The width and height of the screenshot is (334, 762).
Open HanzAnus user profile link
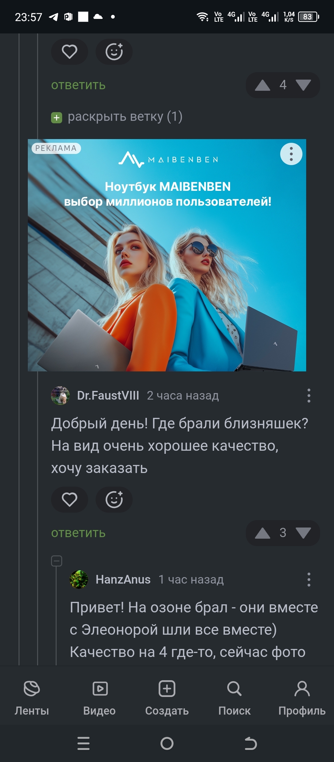coord(123,580)
